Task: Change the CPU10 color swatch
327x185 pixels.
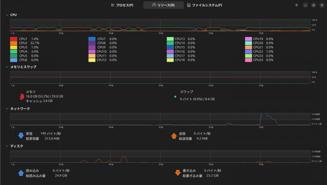Action: click(x=92, y=51)
